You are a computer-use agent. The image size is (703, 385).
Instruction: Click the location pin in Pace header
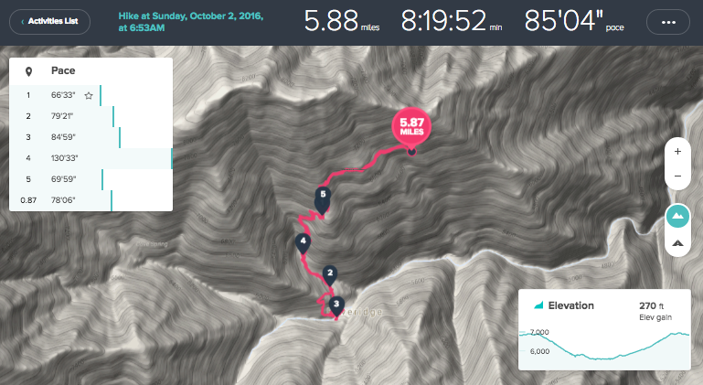pos(28,71)
